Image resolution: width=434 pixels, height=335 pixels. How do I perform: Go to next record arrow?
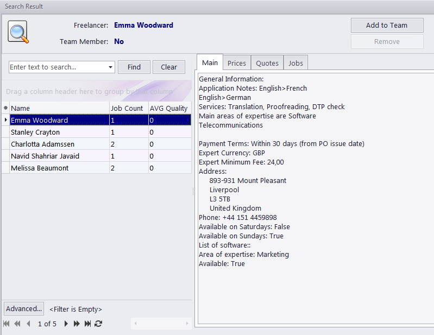click(66, 324)
